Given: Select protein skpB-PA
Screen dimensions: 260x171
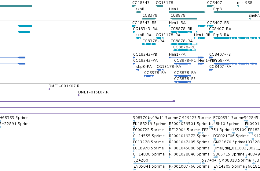Looking at the screenshot, I should (x=144, y=67).
